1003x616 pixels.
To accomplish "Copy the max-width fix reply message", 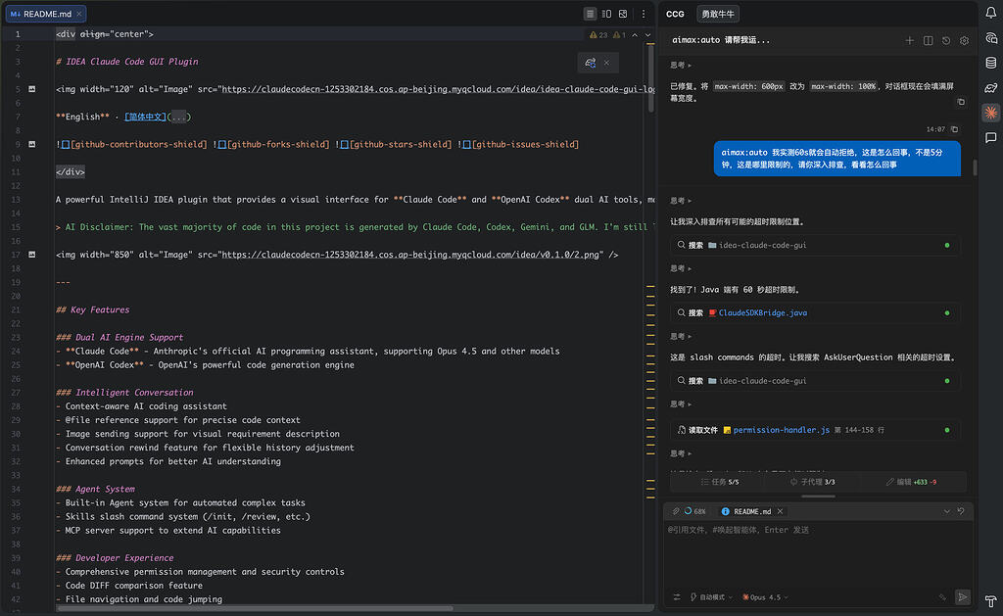I will (x=961, y=102).
